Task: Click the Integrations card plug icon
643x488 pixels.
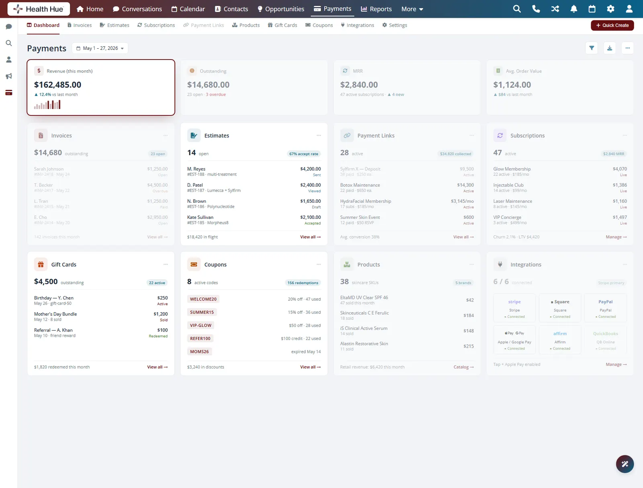Action: click(x=500, y=264)
